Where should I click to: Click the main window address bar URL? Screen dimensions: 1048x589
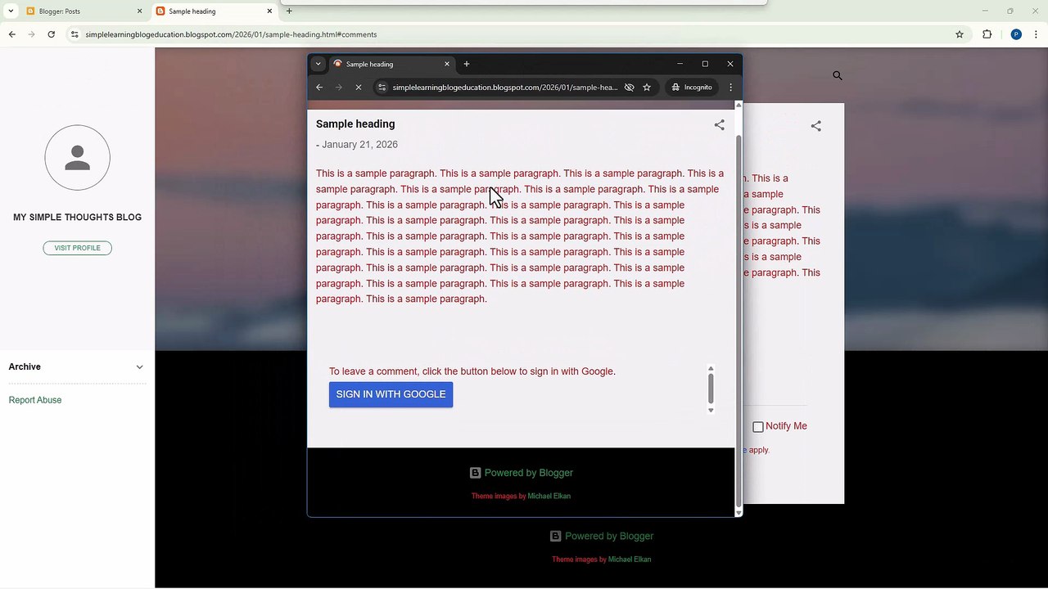click(231, 34)
